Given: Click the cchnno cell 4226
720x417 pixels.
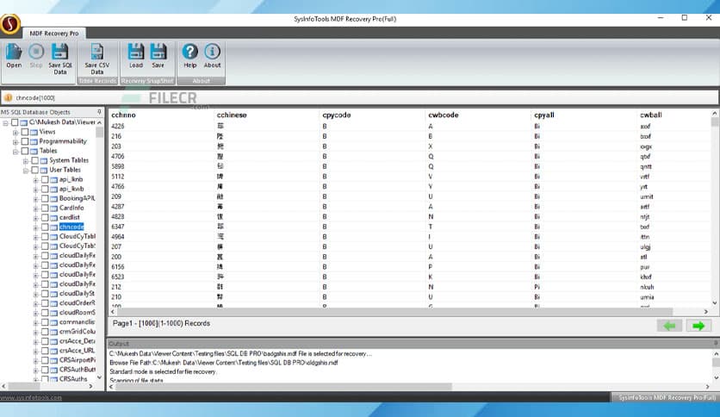Looking at the screenshot, I should 117,127.
